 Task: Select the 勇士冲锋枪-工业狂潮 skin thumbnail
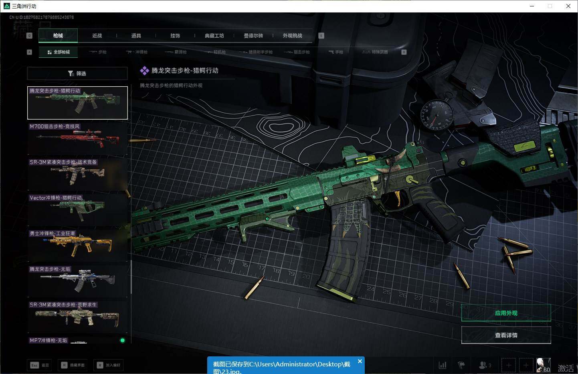tap(77, 245)
